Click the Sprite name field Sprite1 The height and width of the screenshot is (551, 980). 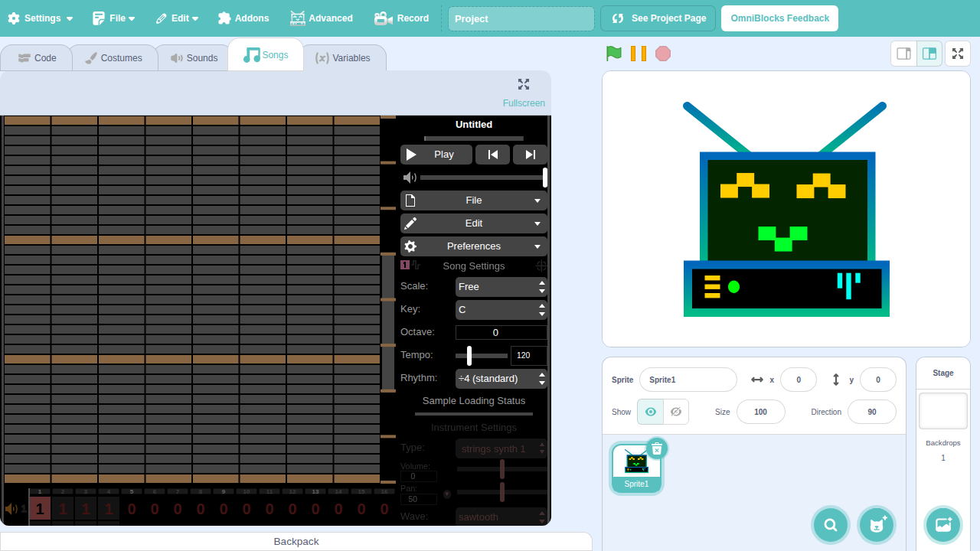(688, 380)
